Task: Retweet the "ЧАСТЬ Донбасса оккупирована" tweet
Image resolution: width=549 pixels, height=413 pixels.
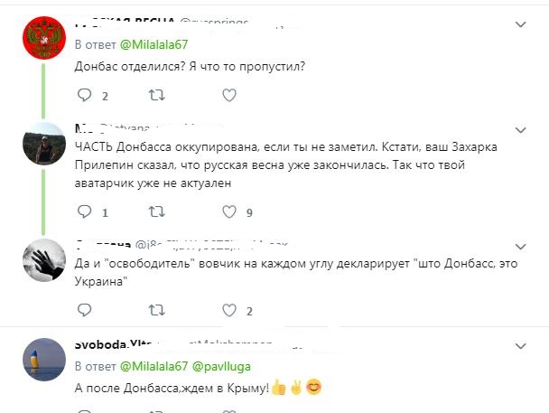Action: [x=155, y=212]
